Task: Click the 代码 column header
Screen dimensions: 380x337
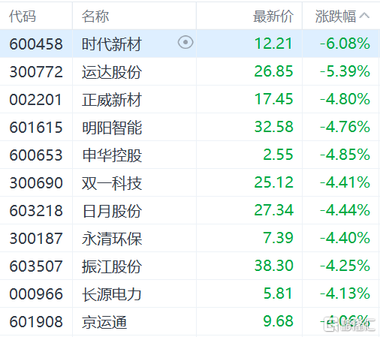Action: coord(23,17)
